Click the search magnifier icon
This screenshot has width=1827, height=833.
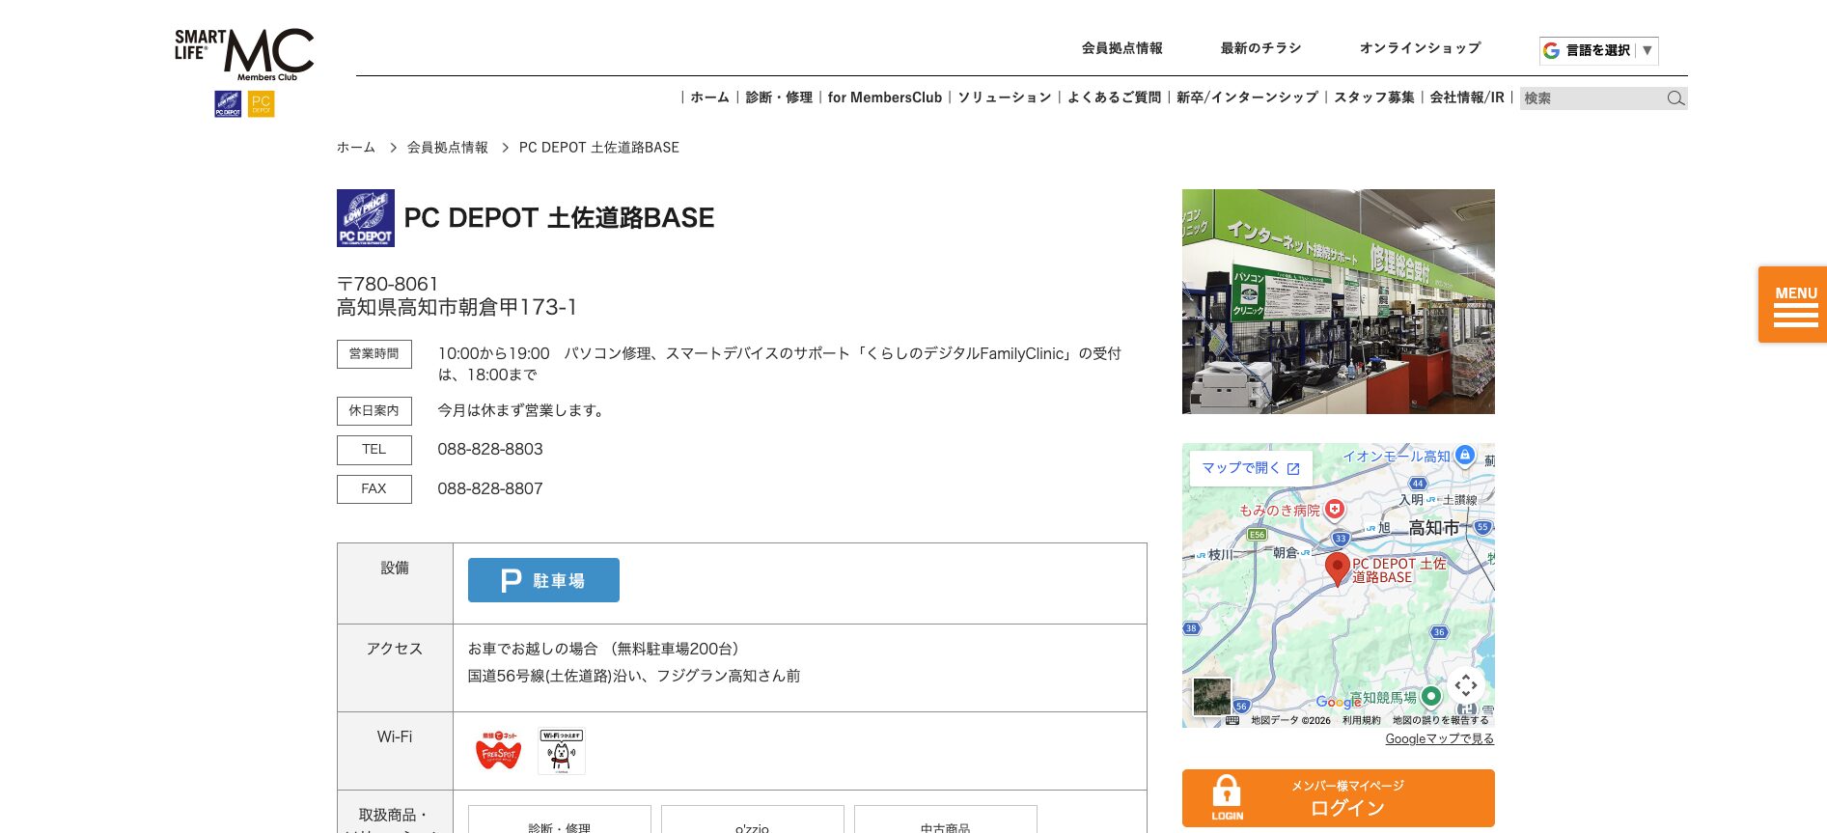[x=1675, y=98]
